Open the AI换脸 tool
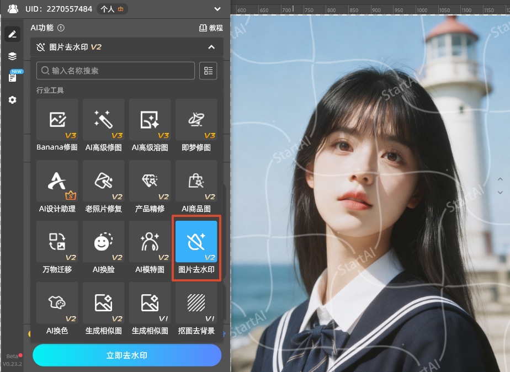Screen dimensions: 510x372 [103, 242]
